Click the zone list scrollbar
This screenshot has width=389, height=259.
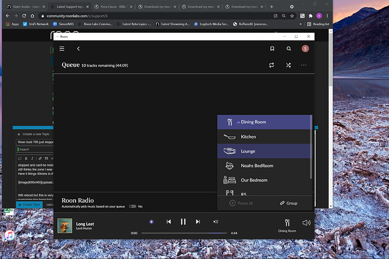coord(311,147)
